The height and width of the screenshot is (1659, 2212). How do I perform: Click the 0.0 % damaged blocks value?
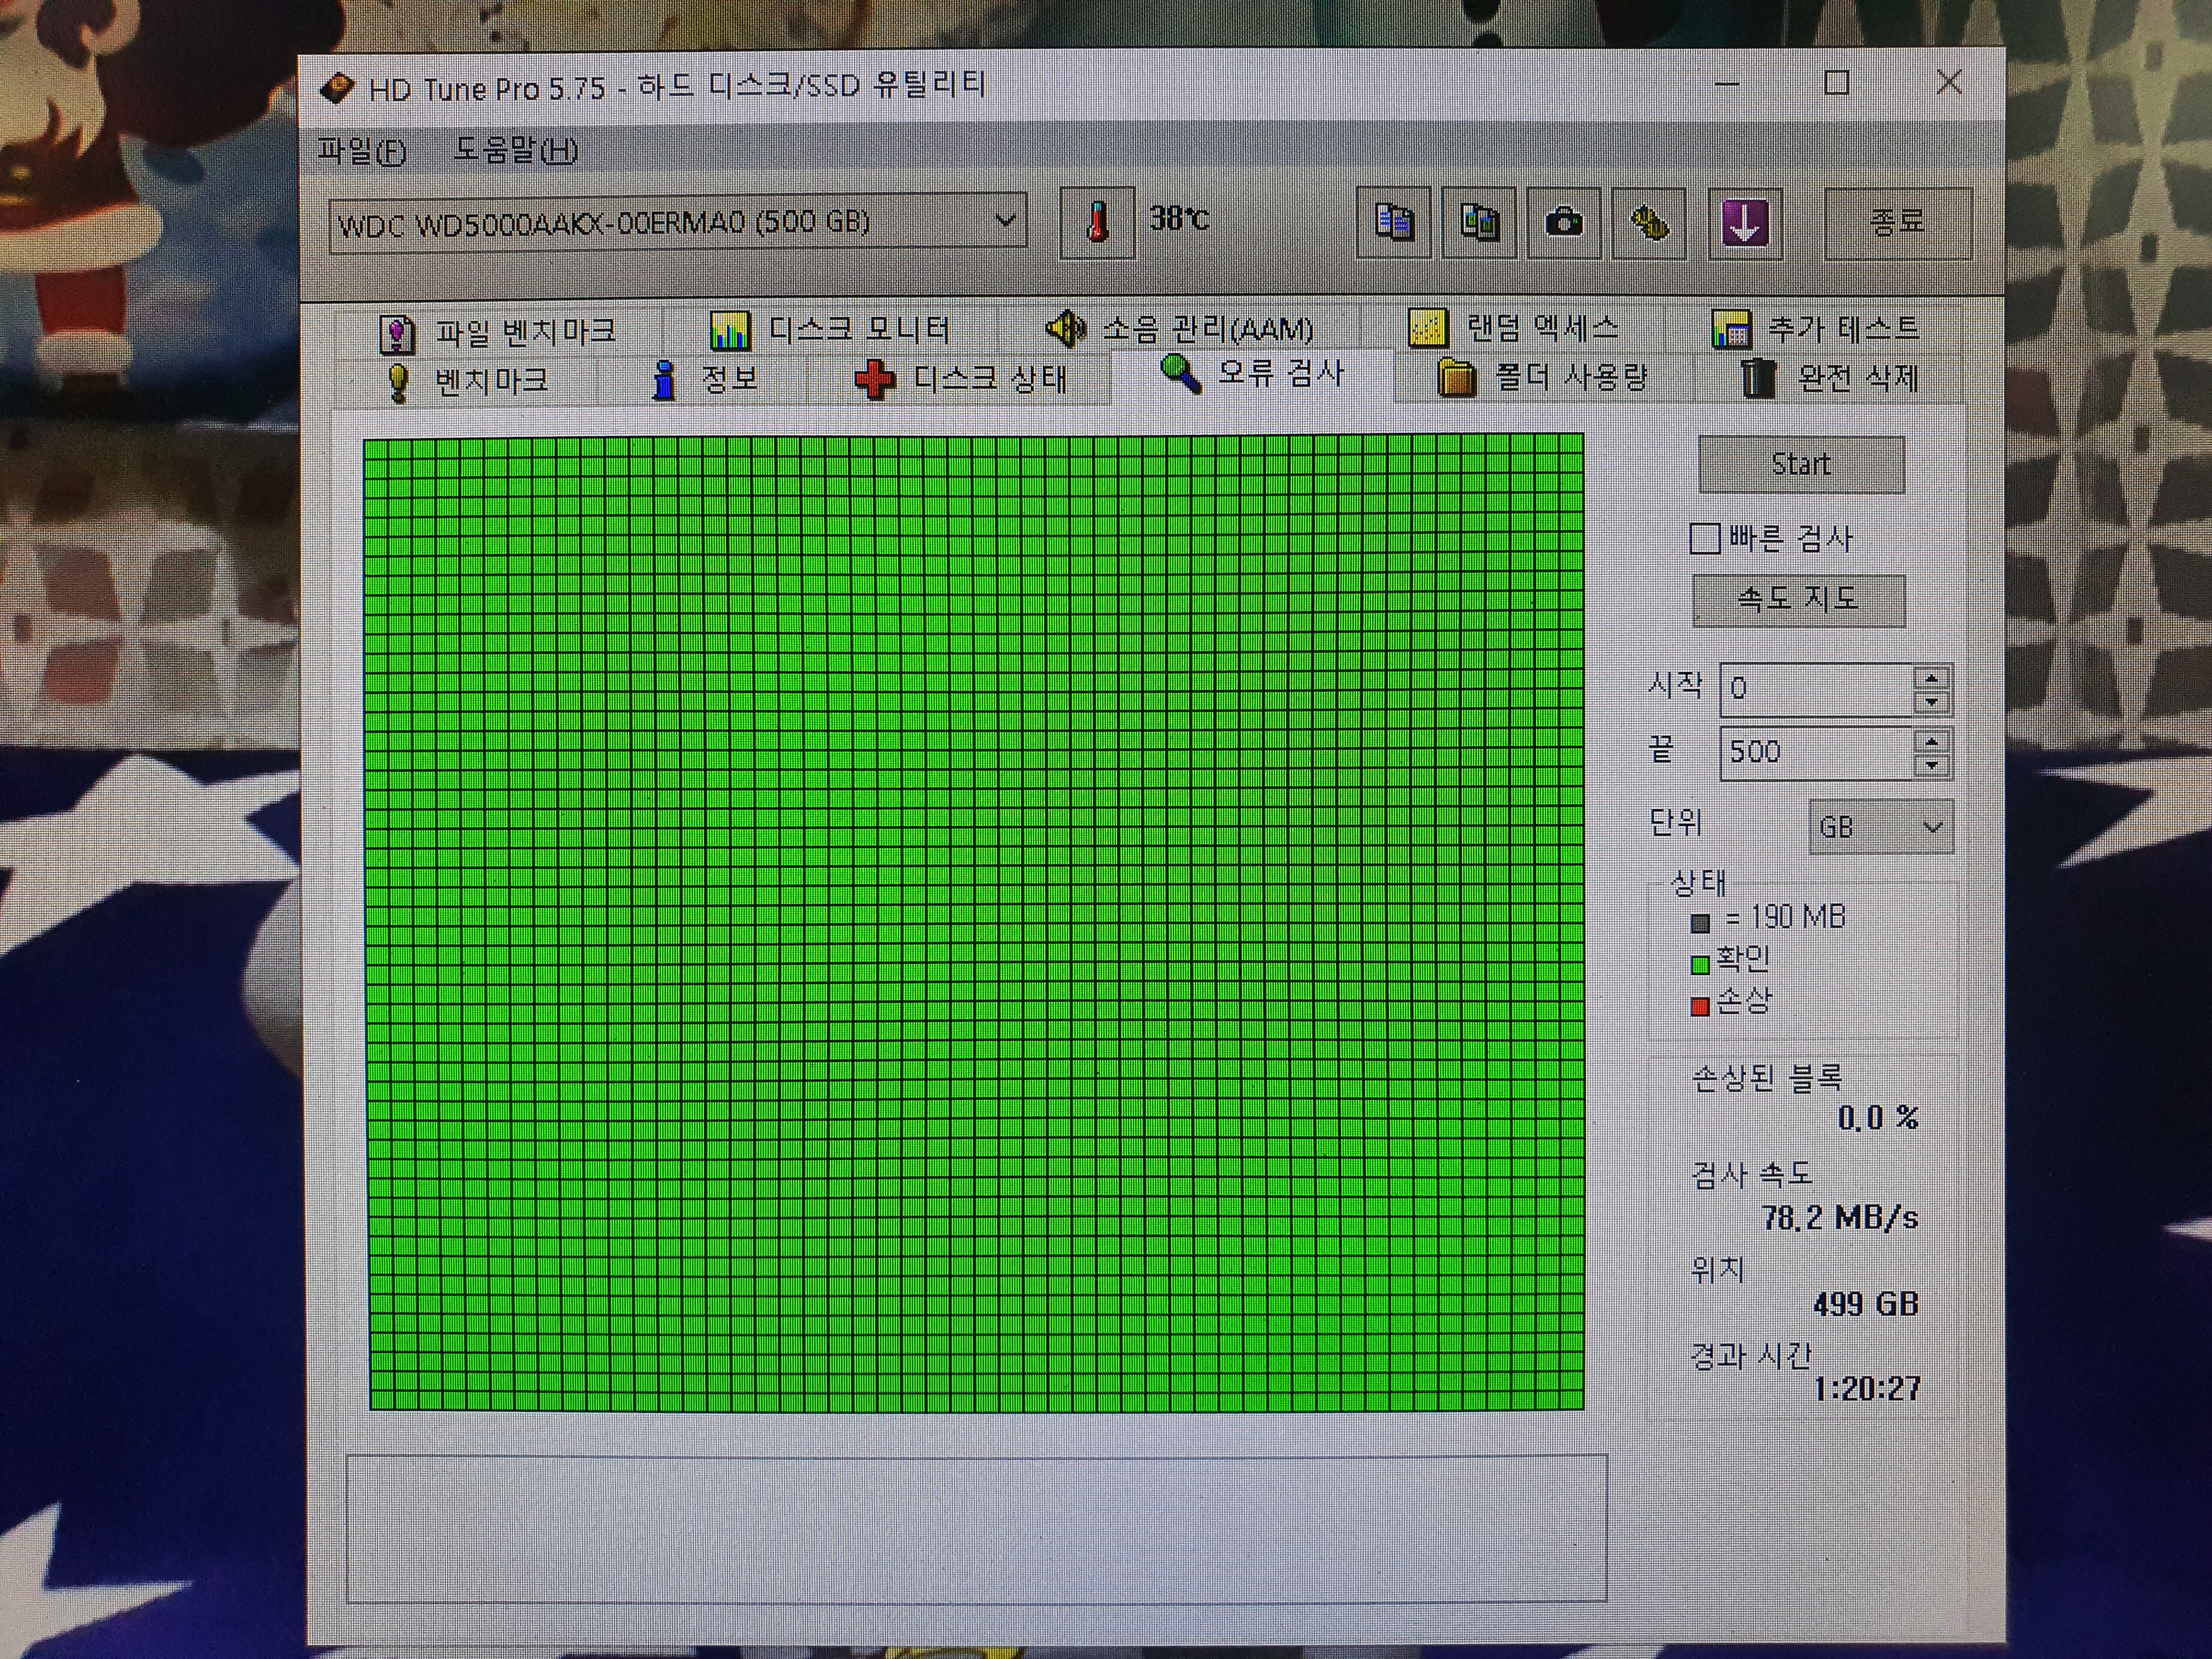(1878, 1118)
